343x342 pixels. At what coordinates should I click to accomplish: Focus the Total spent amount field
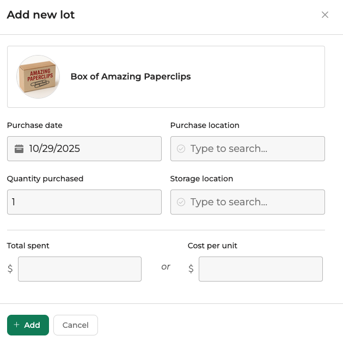(79, 268)
